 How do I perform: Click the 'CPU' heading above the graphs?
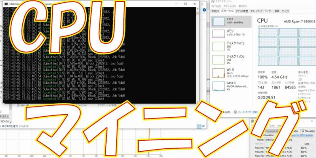tap(262, 20)
